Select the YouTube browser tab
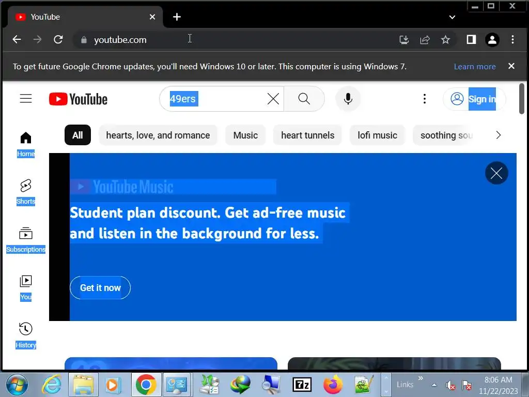This screenshot has height=397, width=529. 84,17
